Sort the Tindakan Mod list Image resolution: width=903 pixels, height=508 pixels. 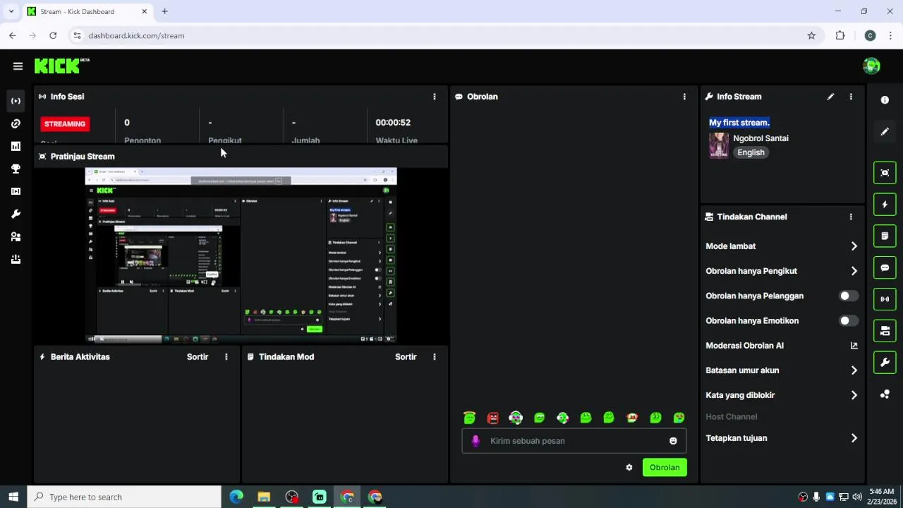tap(406, 357)
